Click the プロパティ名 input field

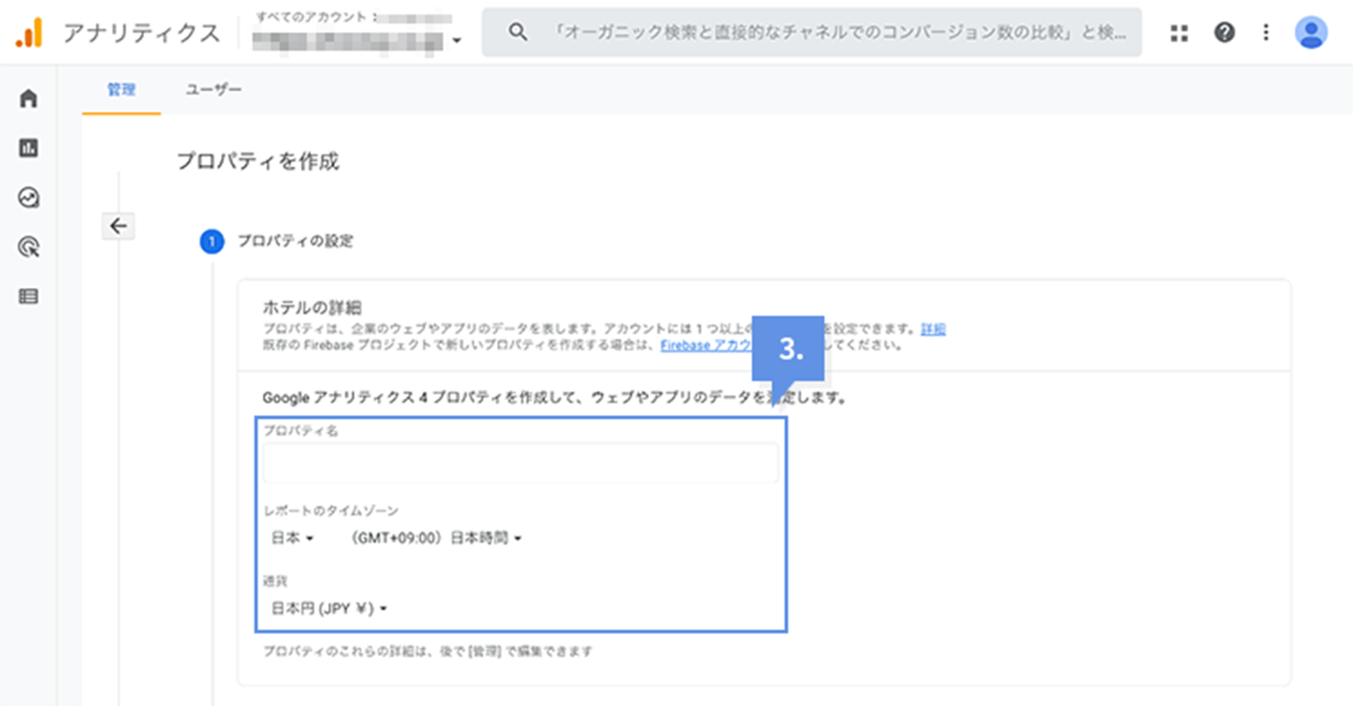click(520, 463)
